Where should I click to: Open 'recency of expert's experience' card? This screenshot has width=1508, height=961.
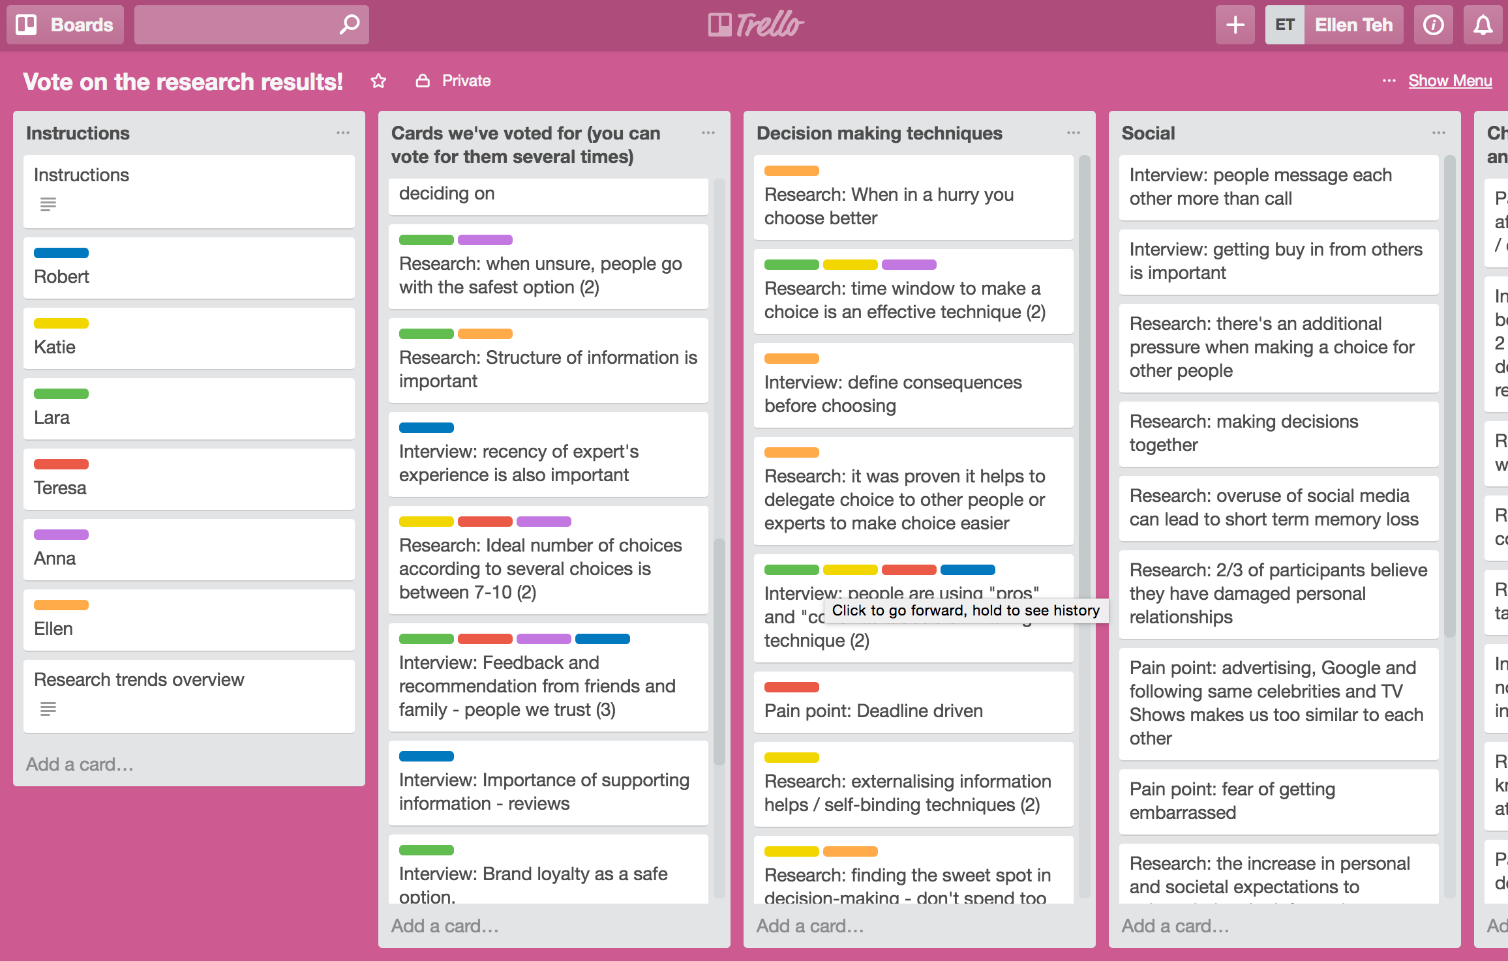tap(549, 454)
